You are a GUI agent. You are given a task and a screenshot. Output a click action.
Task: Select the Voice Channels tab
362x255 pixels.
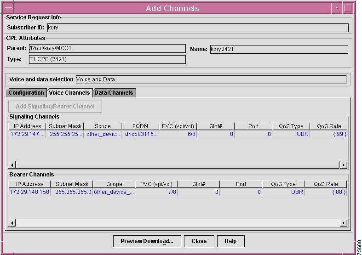(x=69, y=93)
